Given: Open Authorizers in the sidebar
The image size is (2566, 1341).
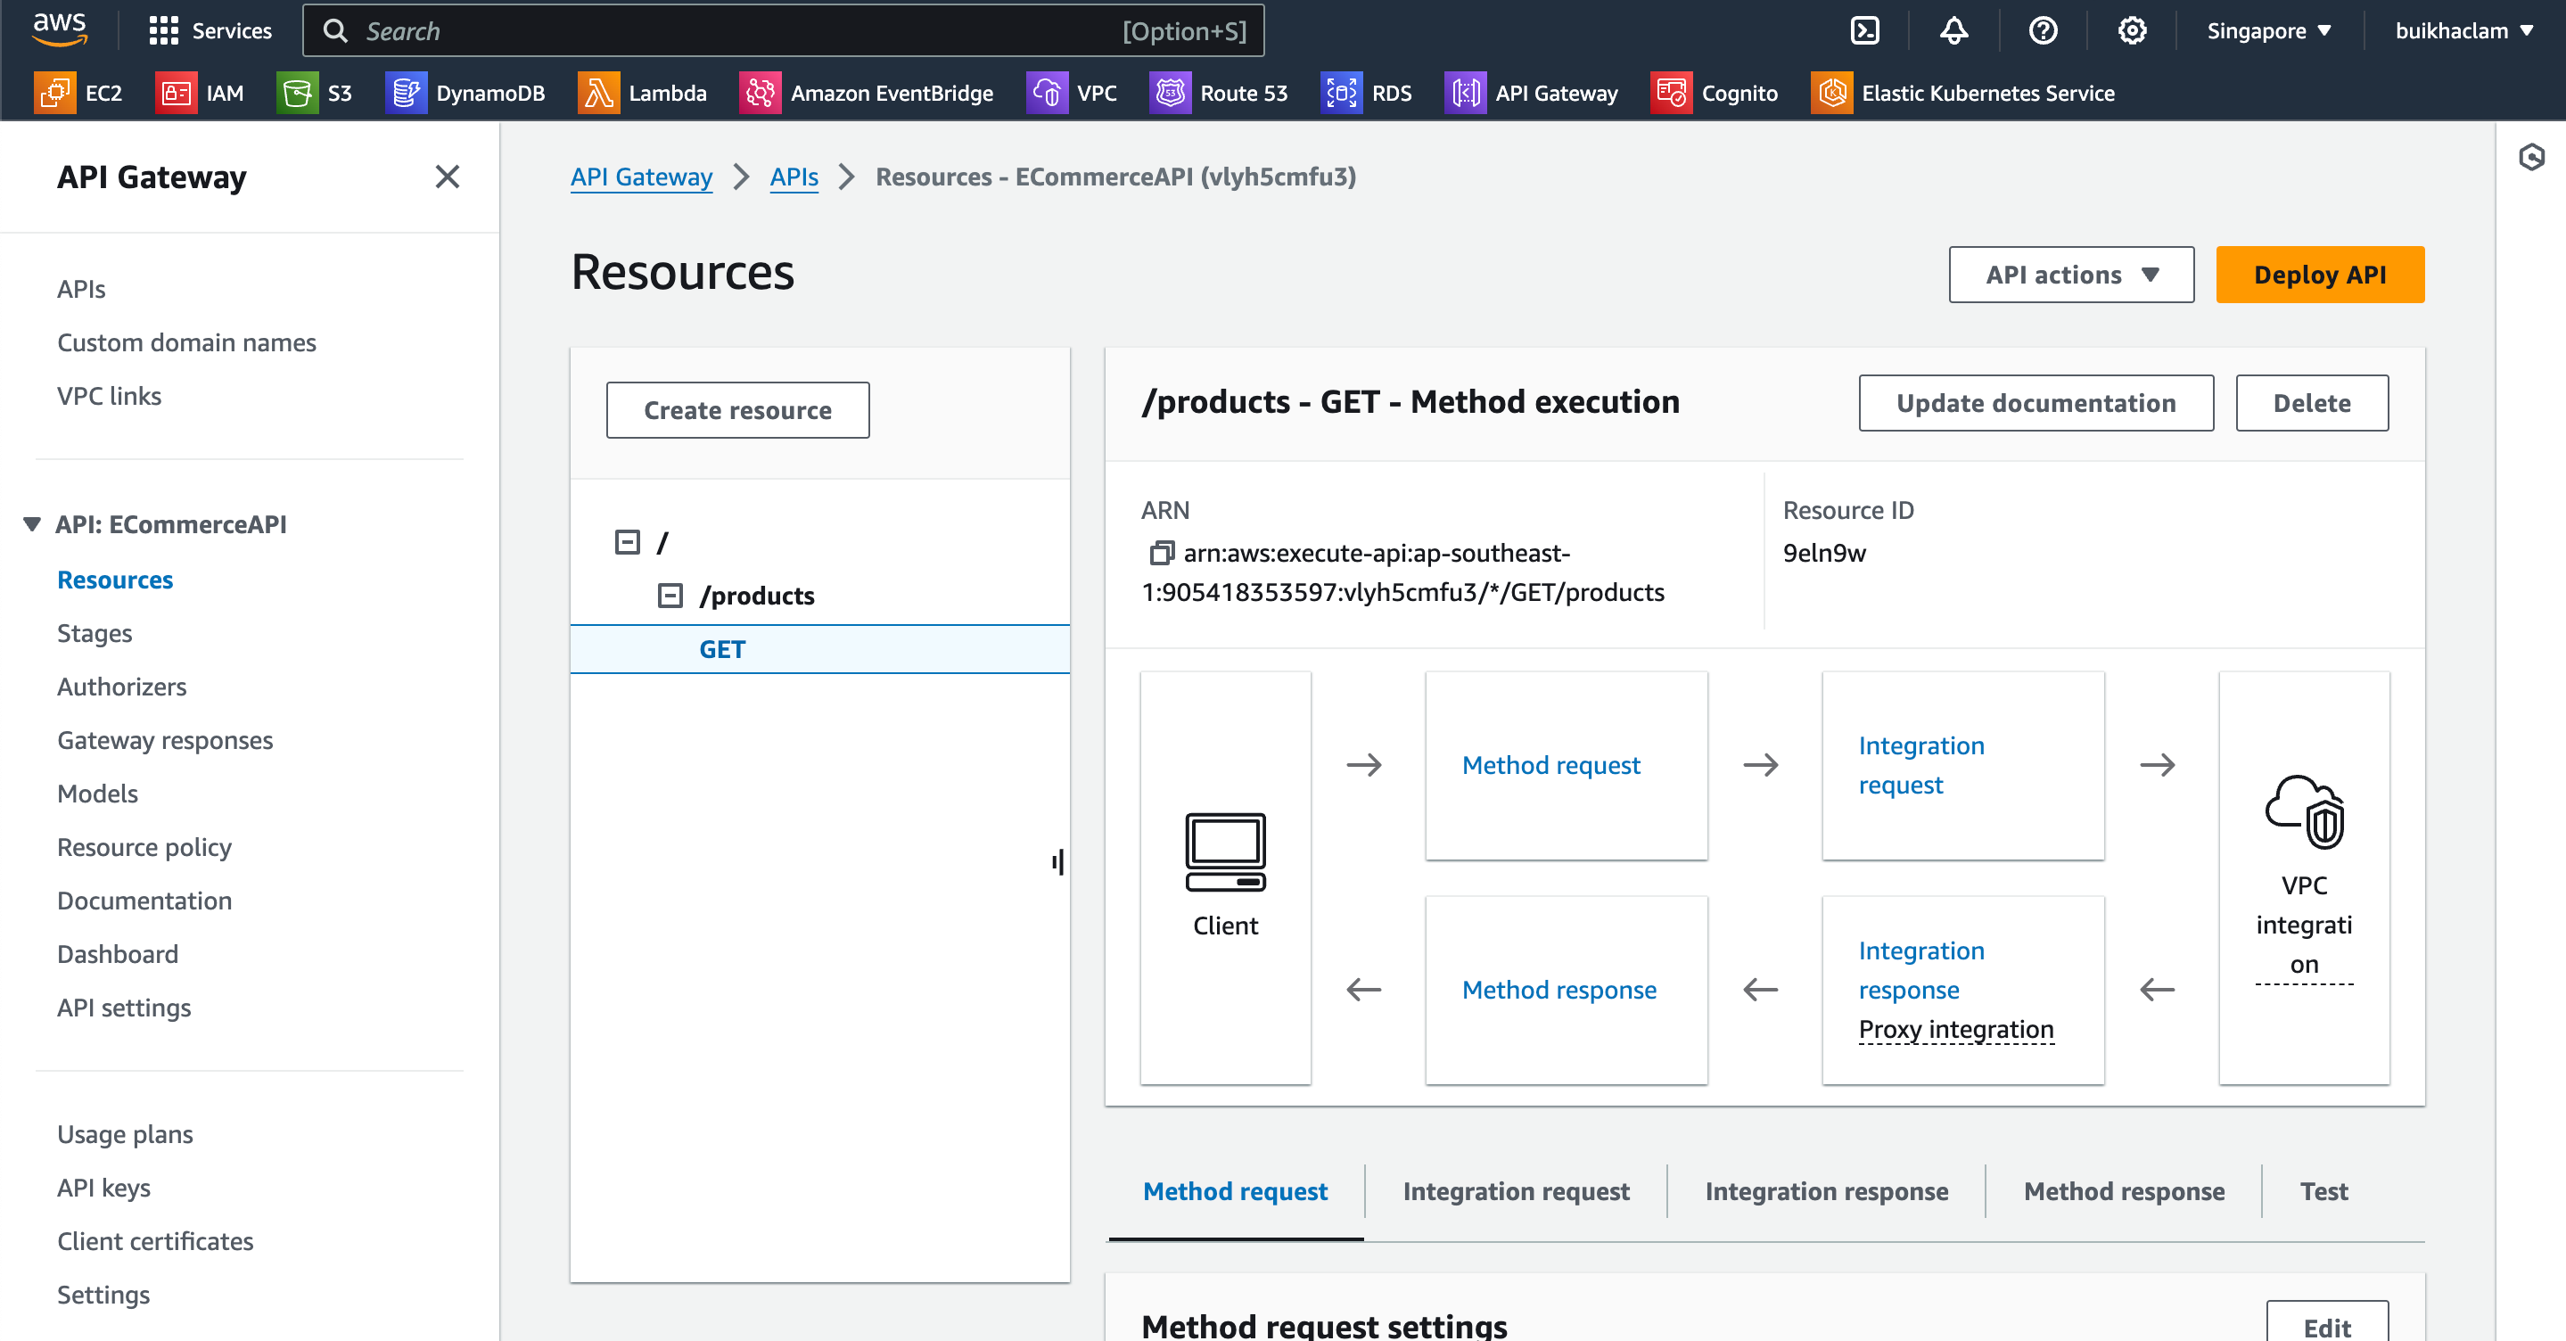Looking at the screenshot, I should [x=121, y=687].
